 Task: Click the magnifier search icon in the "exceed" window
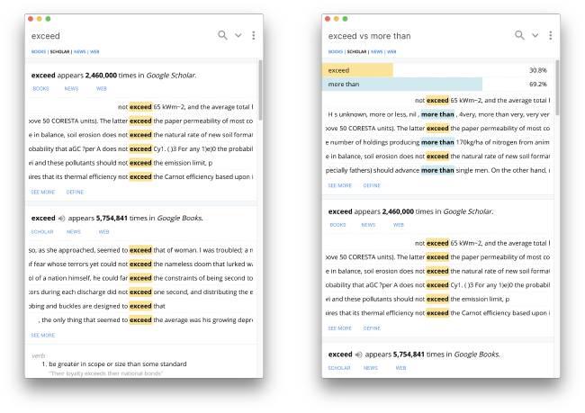click(222, 35)
